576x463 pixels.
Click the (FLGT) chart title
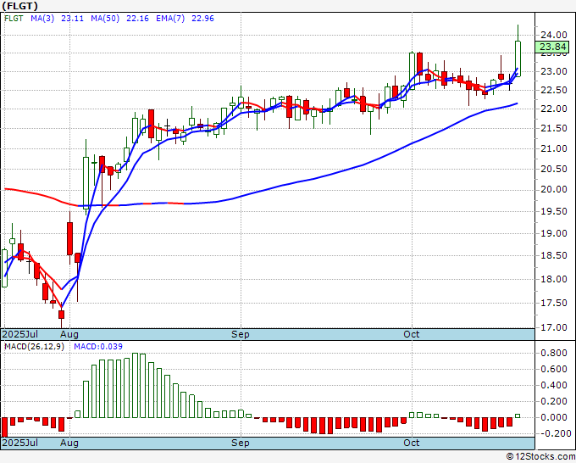(x=19, y=6)
